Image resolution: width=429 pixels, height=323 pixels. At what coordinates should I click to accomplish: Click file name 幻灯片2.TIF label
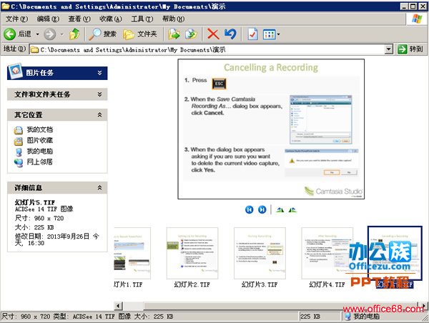pos(192,284)
